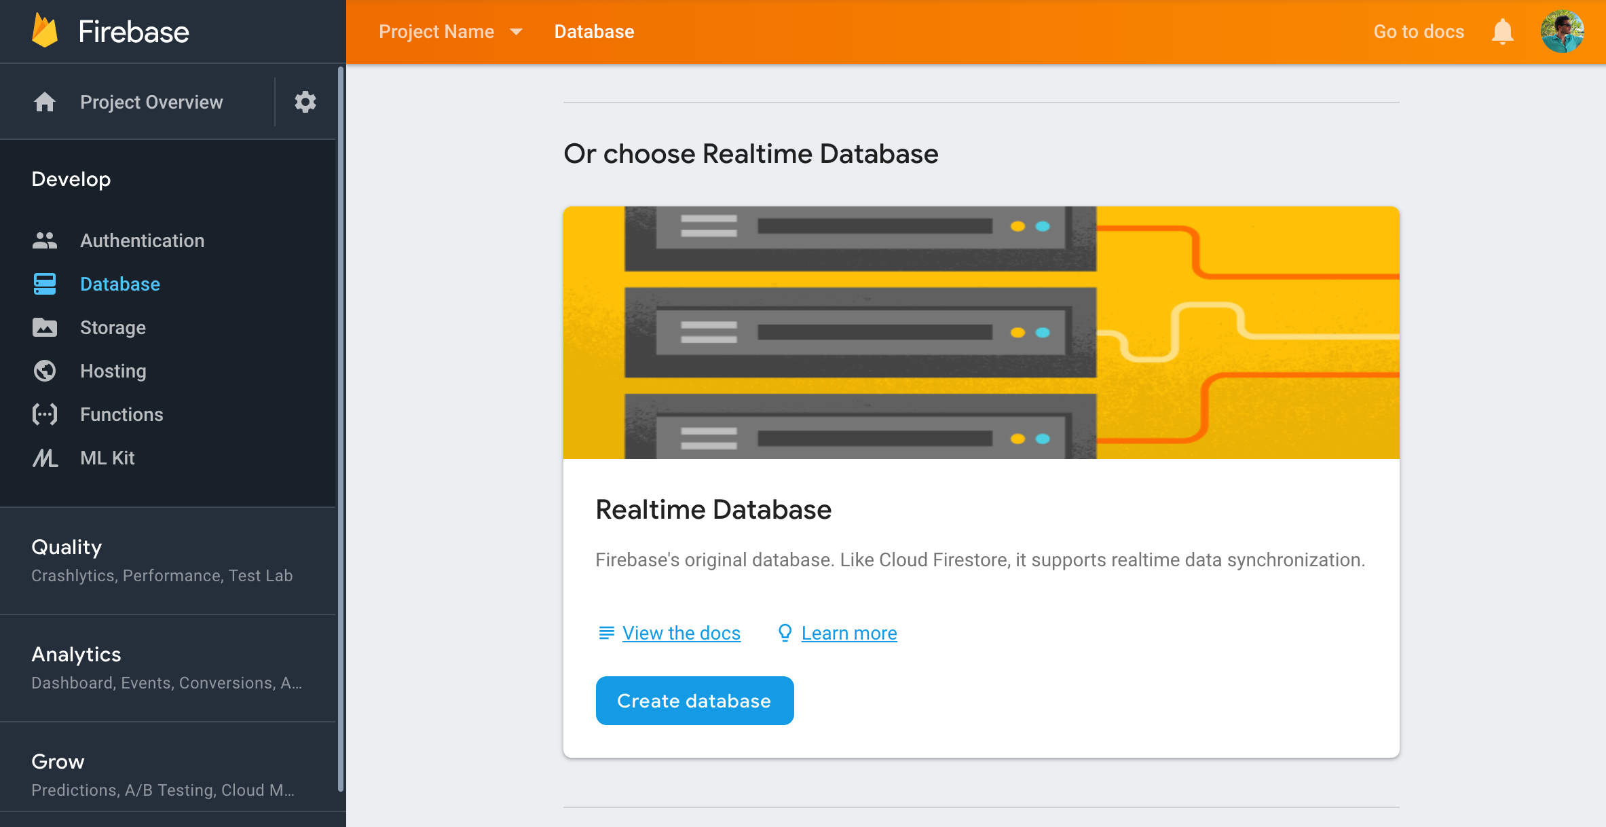Click the Create database button
This screenshot has width=1606, height=827.
(694, 701)
